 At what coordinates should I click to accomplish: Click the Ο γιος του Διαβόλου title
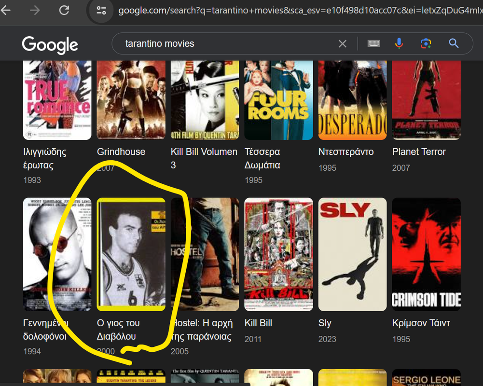coord(118,330)
